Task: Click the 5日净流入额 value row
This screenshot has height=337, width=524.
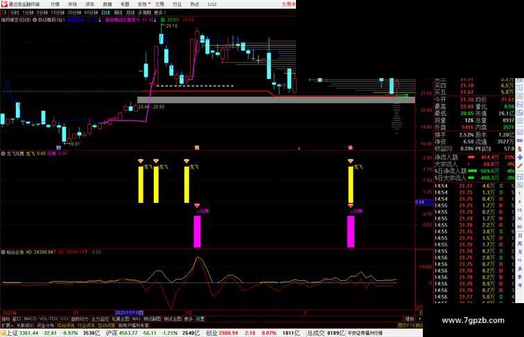Action: point(475,171)
